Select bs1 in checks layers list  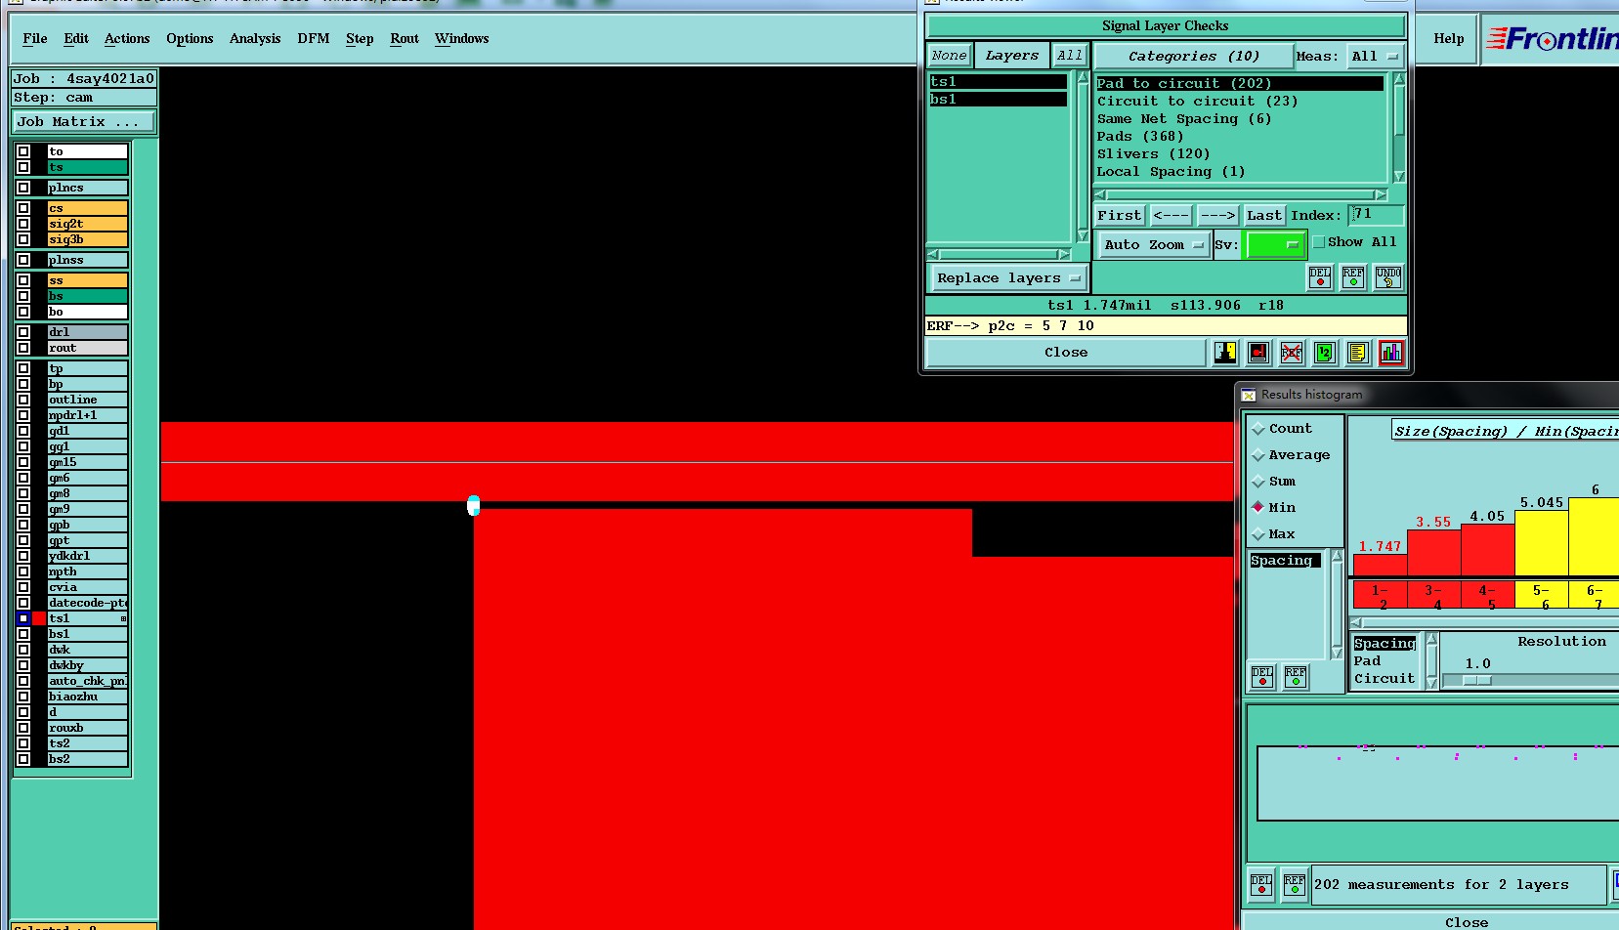(x=998, y=100)
